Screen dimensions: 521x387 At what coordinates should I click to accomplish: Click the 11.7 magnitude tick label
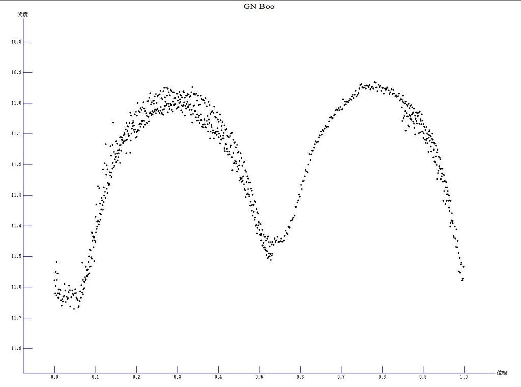[x=16, y=318]
